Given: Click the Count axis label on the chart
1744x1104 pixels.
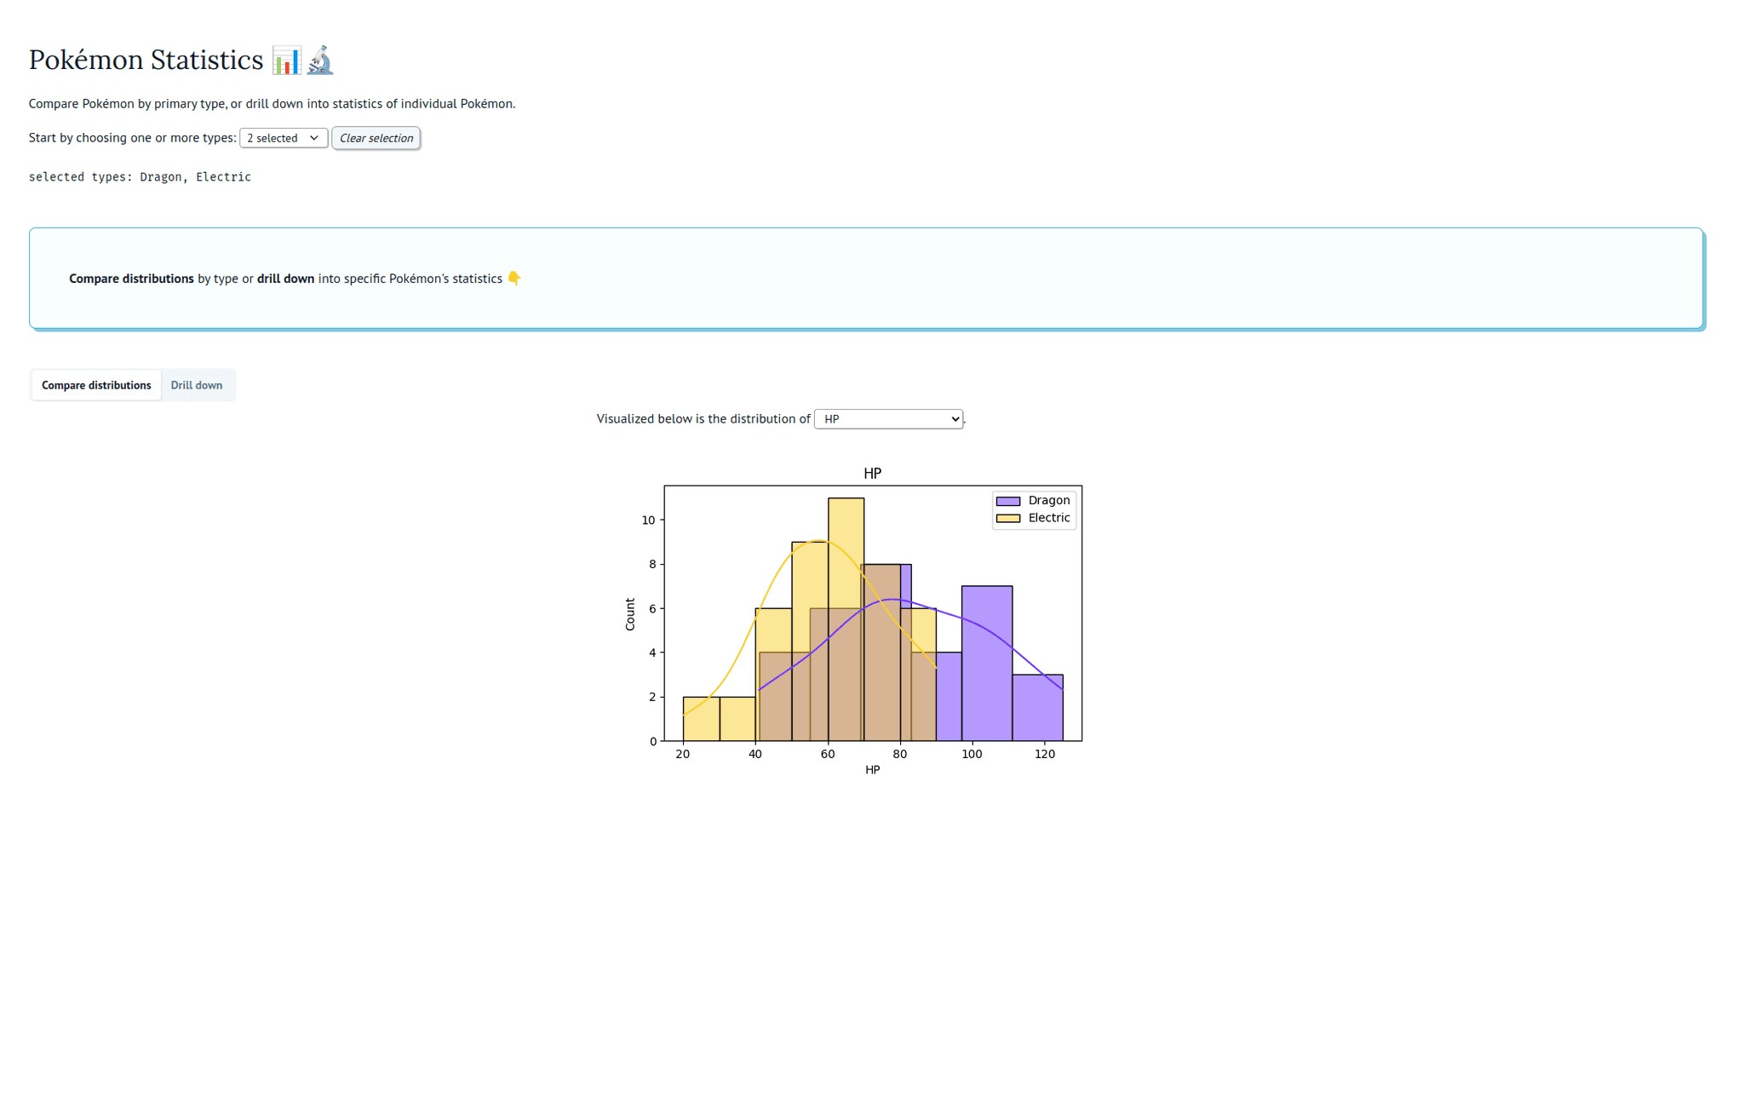Looking at the screenshot, I should [x=630, y=613].
